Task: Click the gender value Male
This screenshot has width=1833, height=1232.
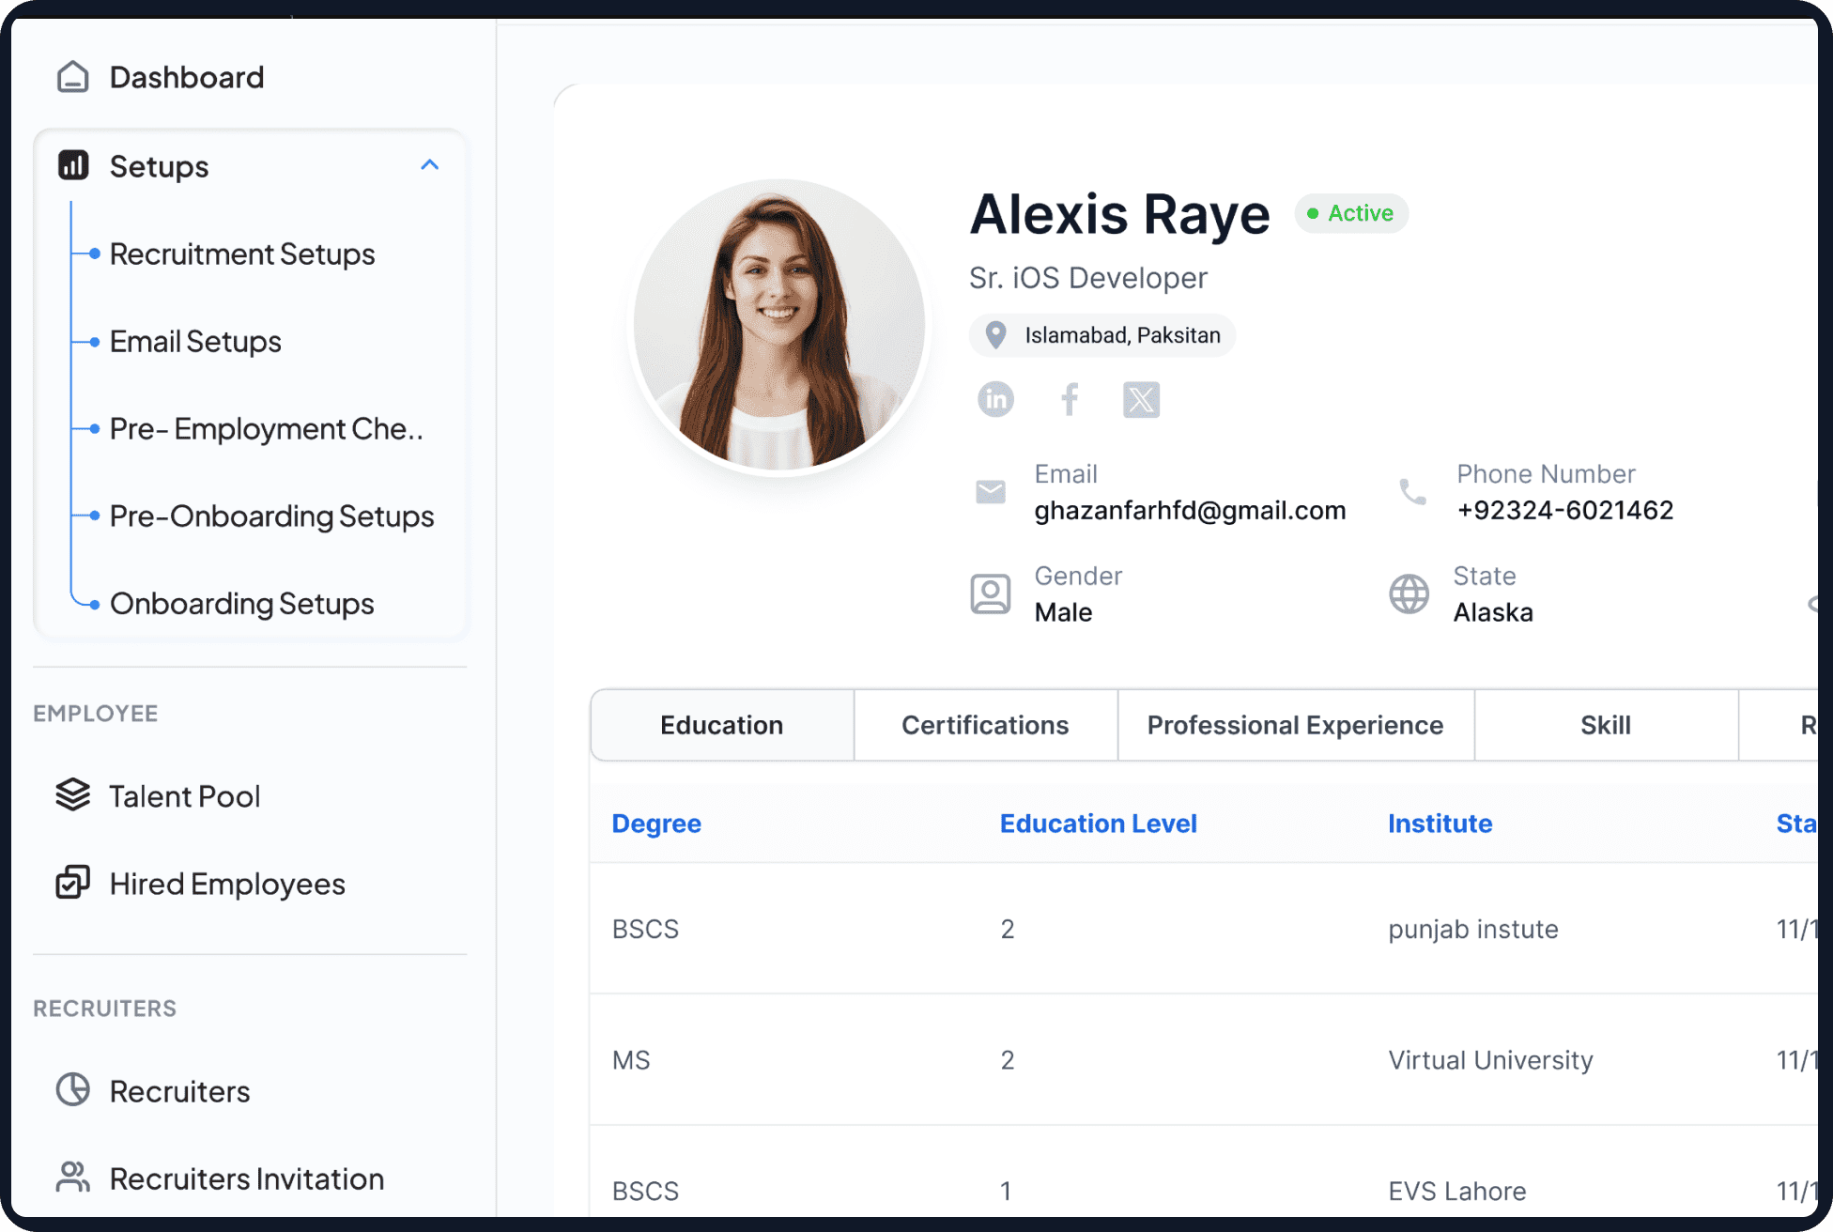Action: click(1063, 612)
